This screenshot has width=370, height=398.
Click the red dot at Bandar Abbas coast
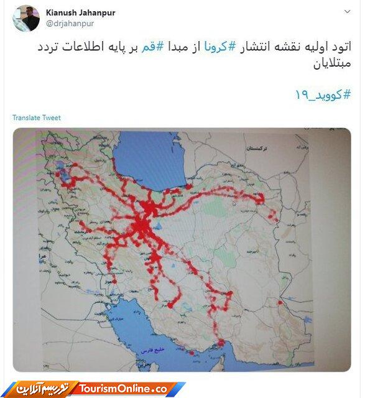pos(221,343)
